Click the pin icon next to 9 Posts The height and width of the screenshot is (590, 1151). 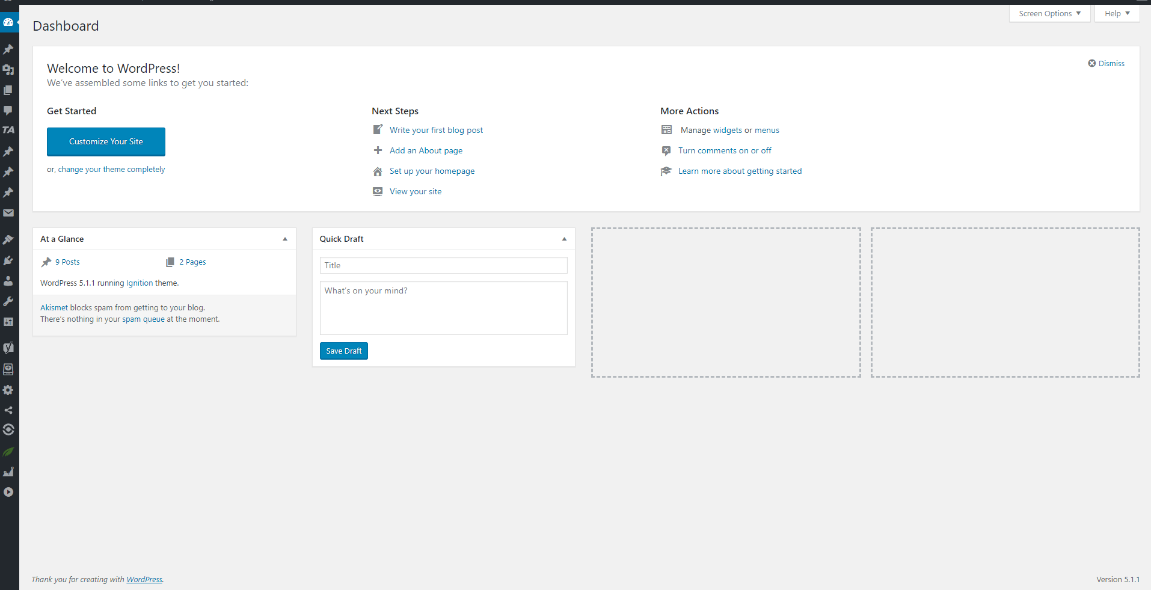click(46, 262)
